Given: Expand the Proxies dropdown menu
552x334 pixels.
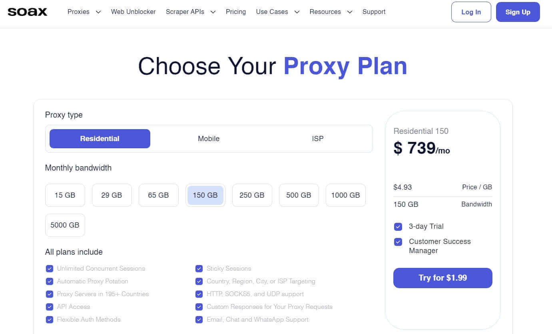Looking at the screenshot, I should [84, 12].
